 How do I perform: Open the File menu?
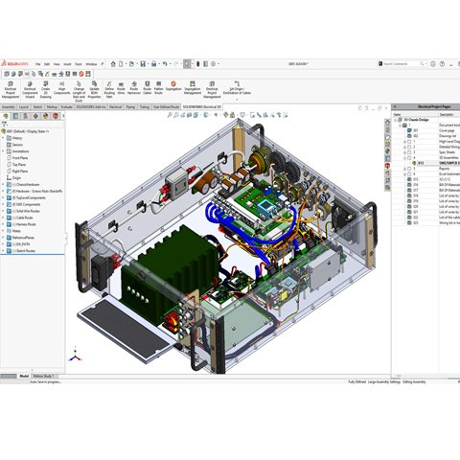pyautogui.click(x=38, y=64)
